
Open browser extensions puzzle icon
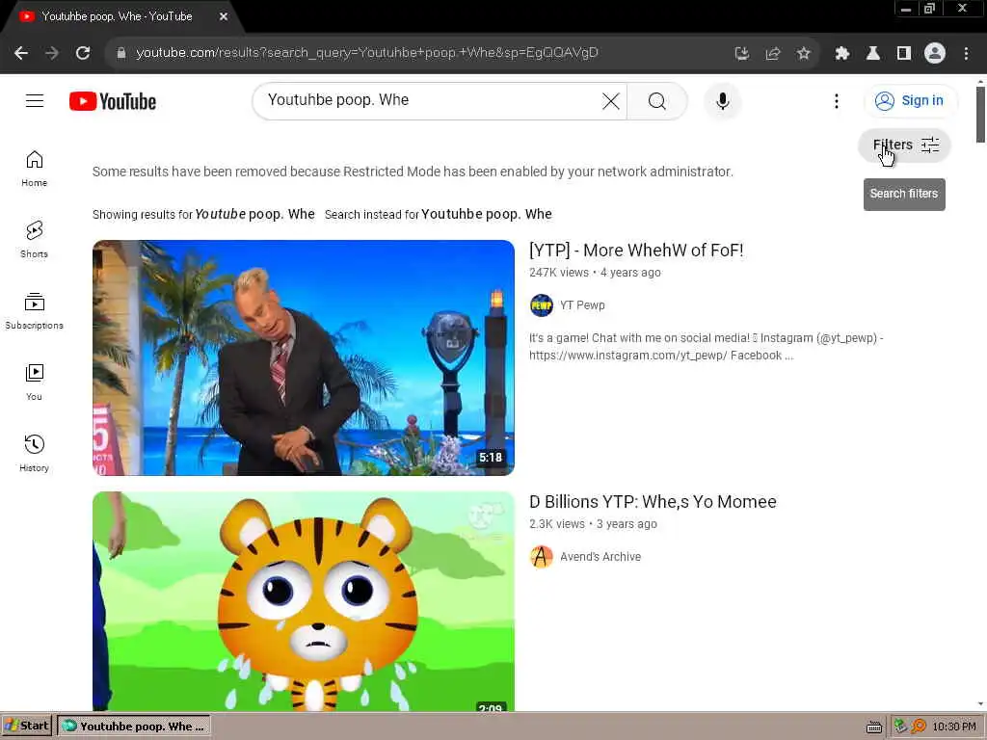coord(842,54)
